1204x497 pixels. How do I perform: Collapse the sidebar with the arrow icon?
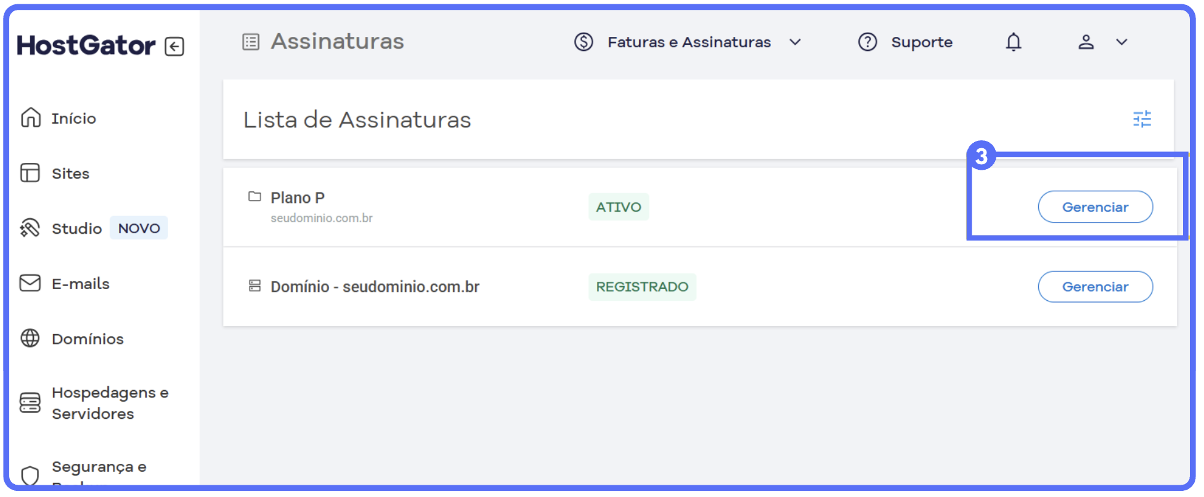coord(174,47)
